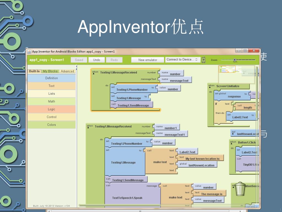Select the 'value messageText' block
282x212 pixels.
tap(209, 200)
